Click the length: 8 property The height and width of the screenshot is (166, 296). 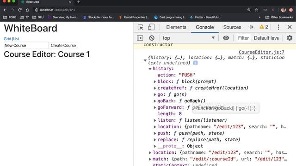point(170,114)
